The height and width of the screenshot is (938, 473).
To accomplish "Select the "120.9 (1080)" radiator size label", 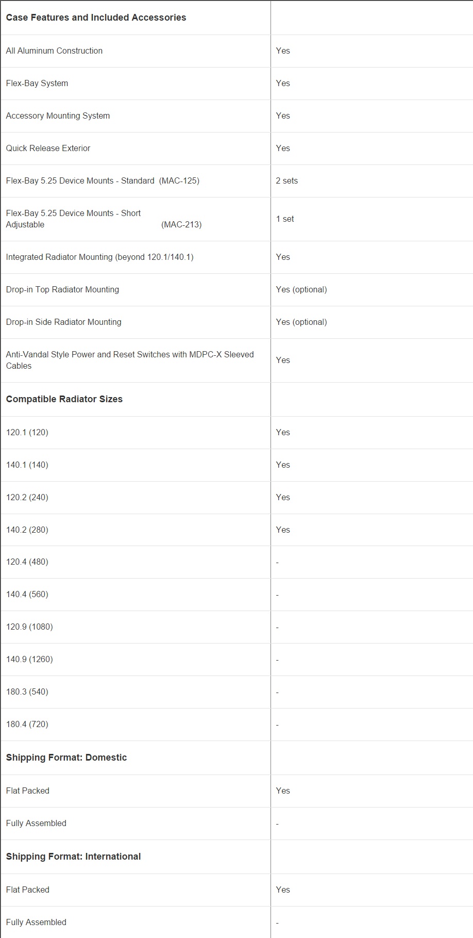I will coord(29,627).
